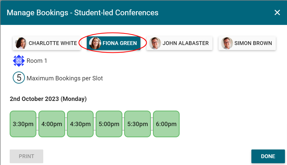Screen dimensions: 287x165
Task: Click John Alabaster's profile photo
Action: point(155,43)
